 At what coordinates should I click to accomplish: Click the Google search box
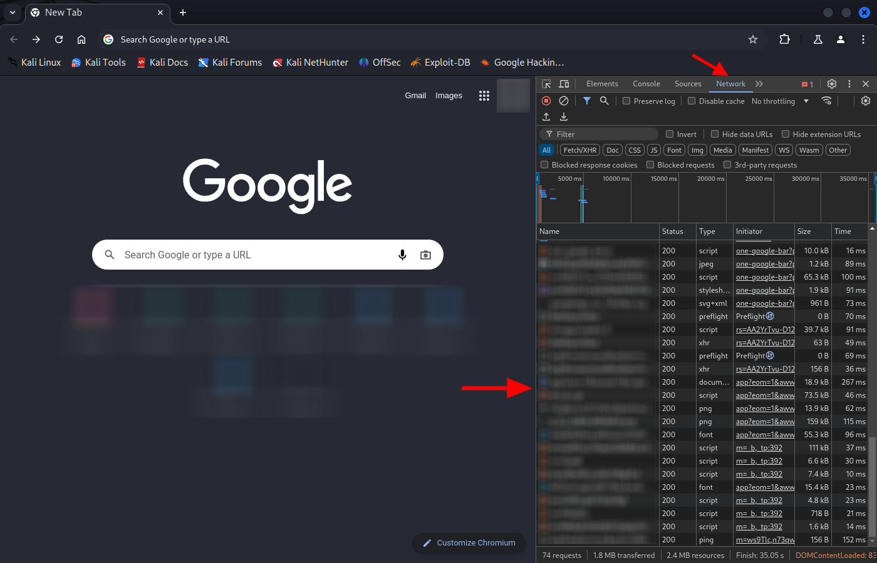[267, 255]
